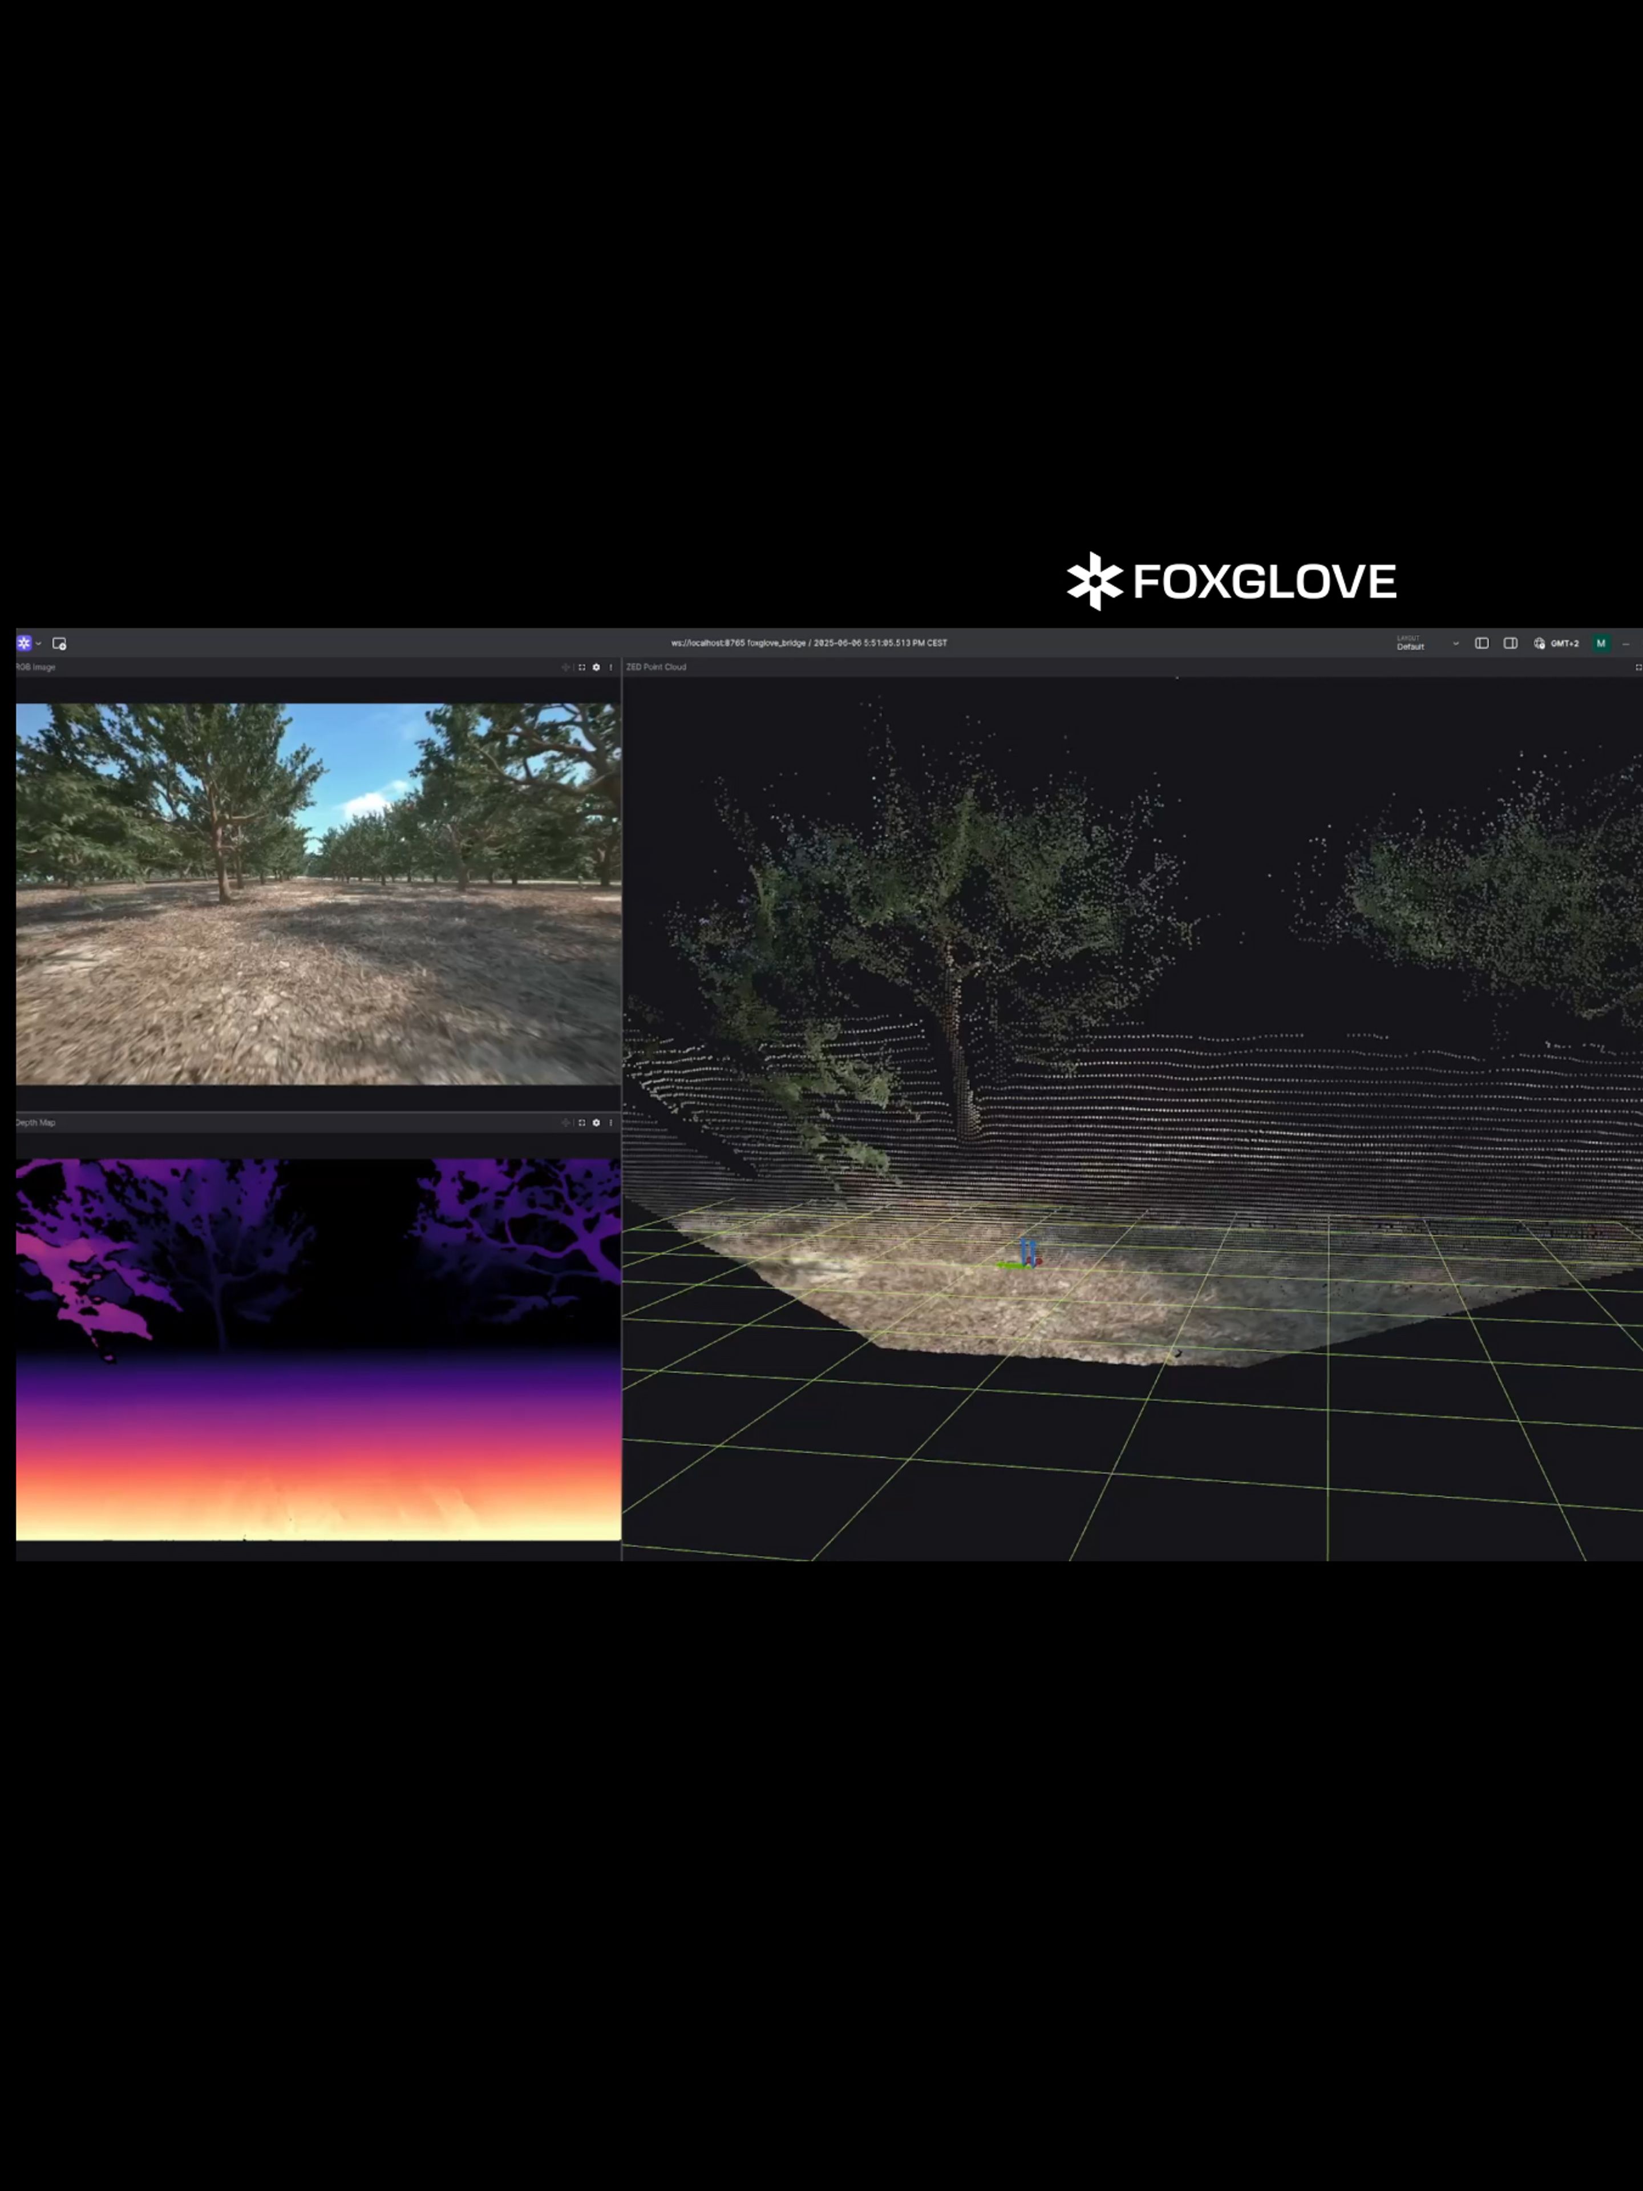Screen dimensions: 1643x2191
Task: Open the Foxglove app menu logo
Action: 24,643
